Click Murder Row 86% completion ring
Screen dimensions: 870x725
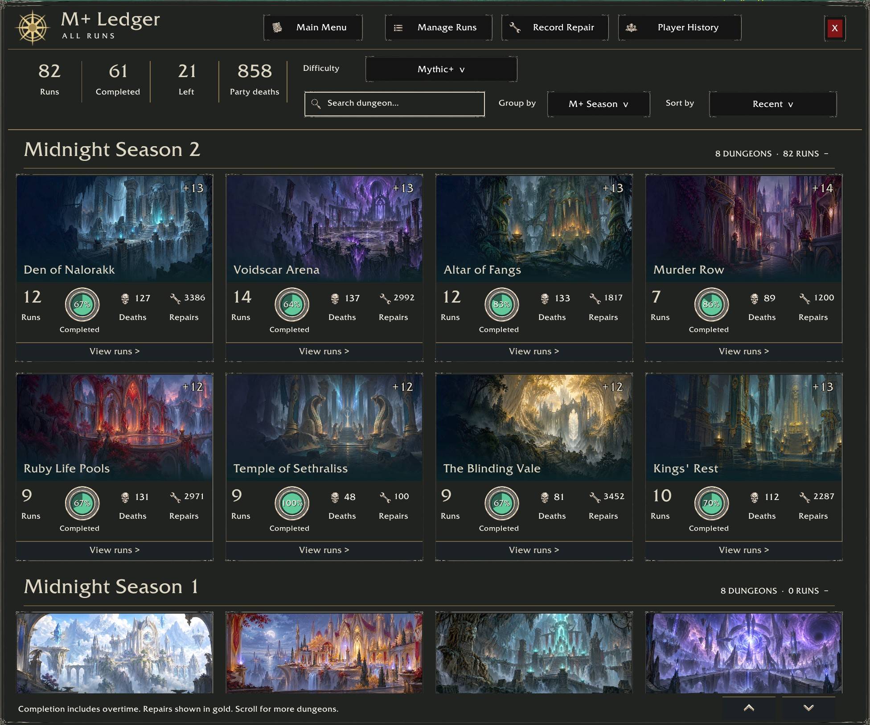(x=711, y=305)
